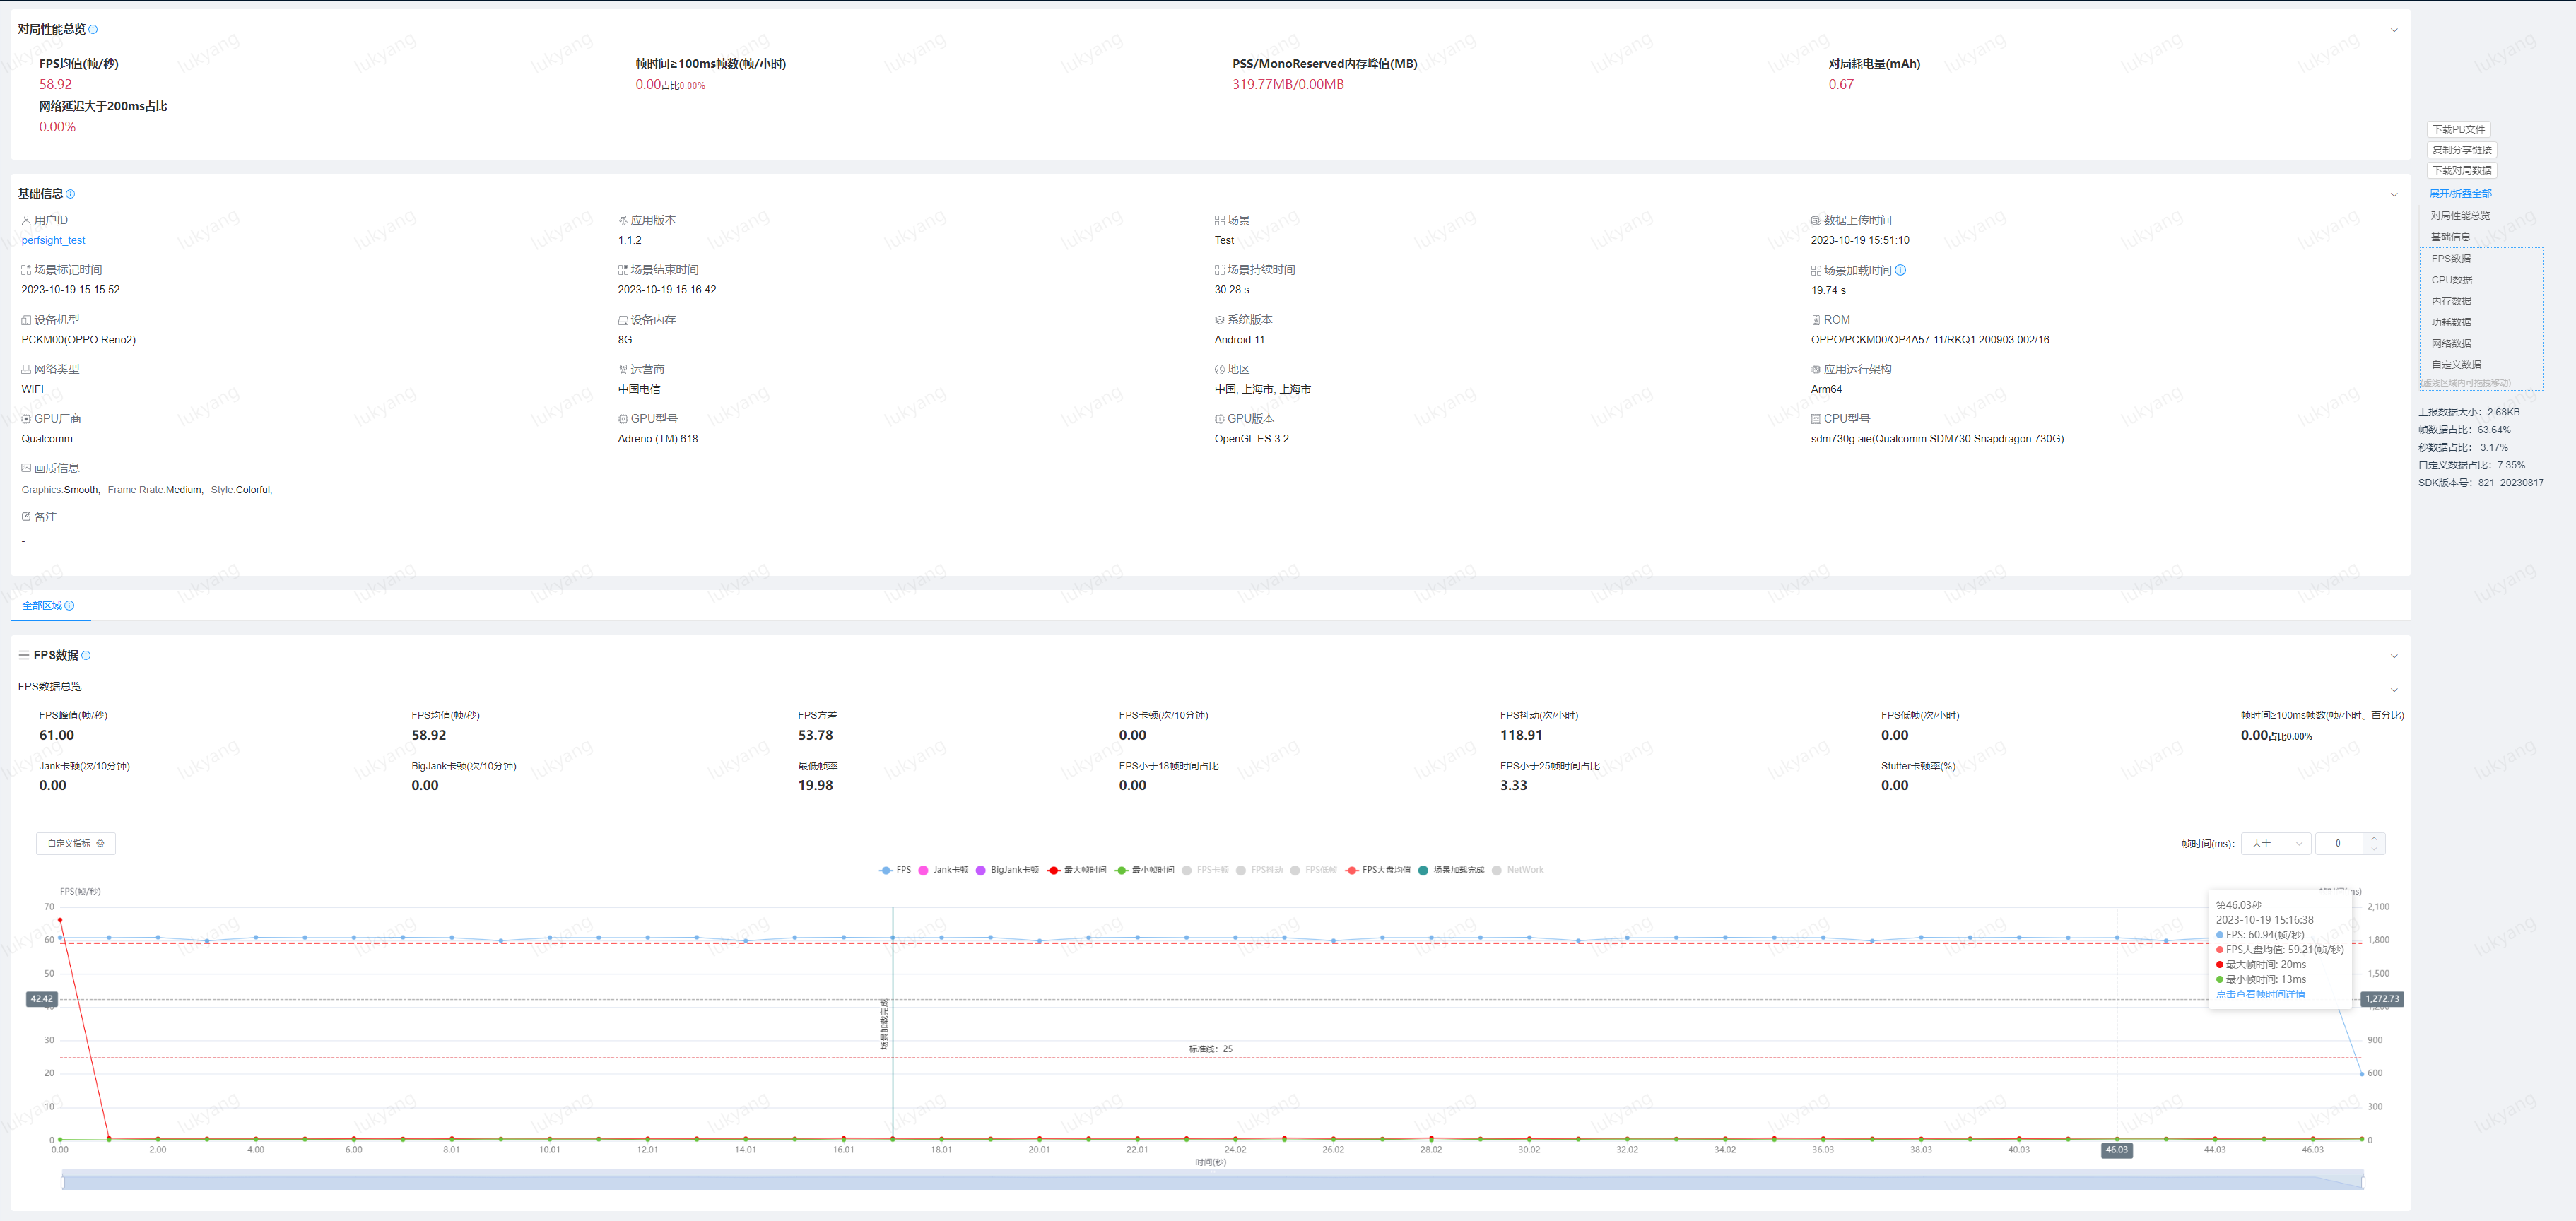Collapse the 基础信息 section chevron

point(2394,195)
